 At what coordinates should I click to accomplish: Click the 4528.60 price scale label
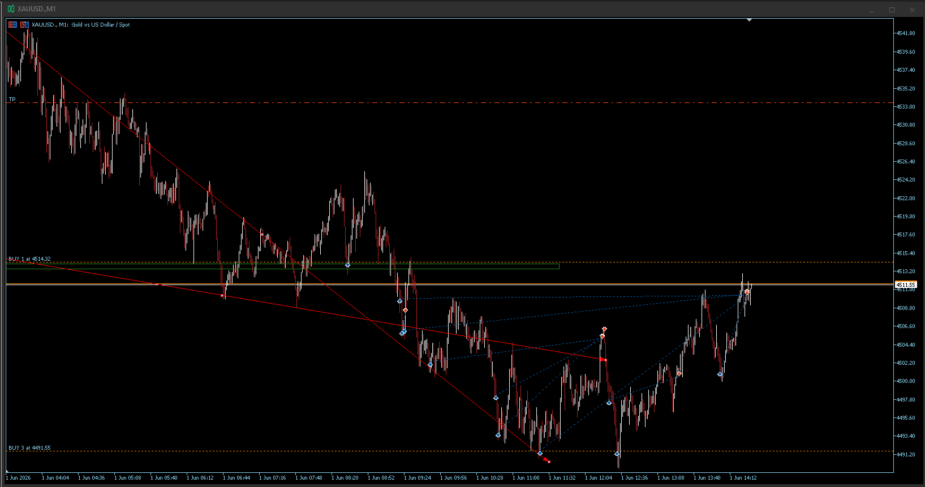906,144
